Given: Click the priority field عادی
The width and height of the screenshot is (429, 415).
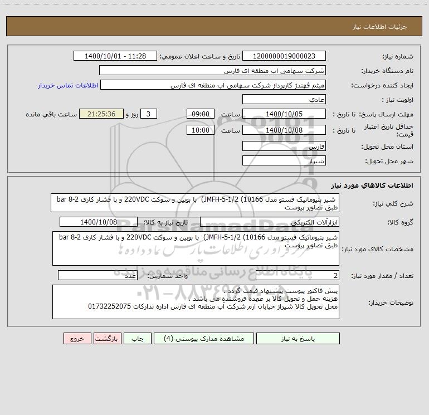Looking at the screenshot, I should (x=284, y=99).
